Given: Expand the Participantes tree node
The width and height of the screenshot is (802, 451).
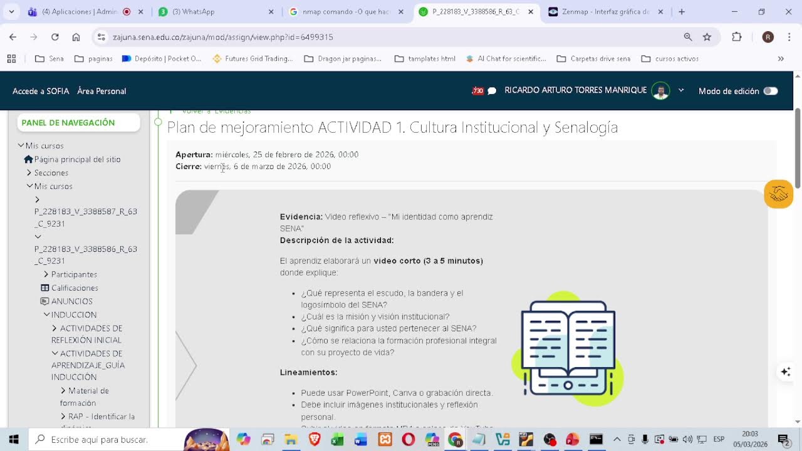Looking at the screenshot, I should click(x=46, y=274).
